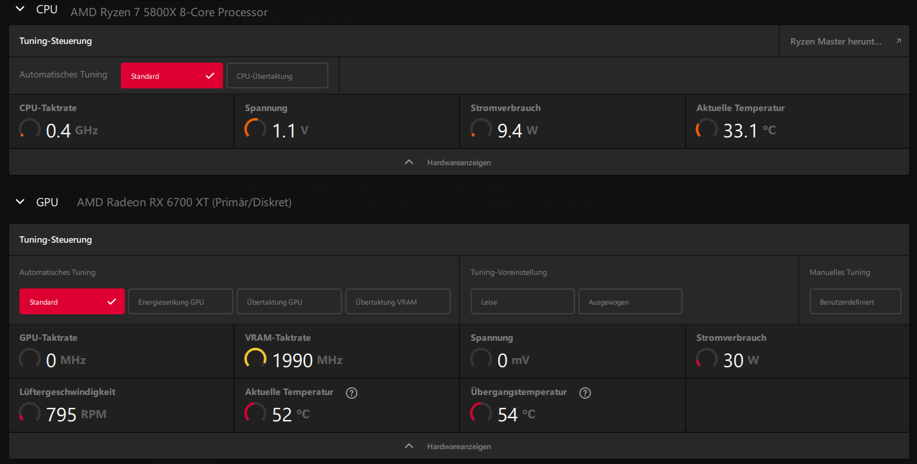Choose the Energiesenkung GPU option
This screenshot has height=464, width=917.
click(x=181, y=301)
